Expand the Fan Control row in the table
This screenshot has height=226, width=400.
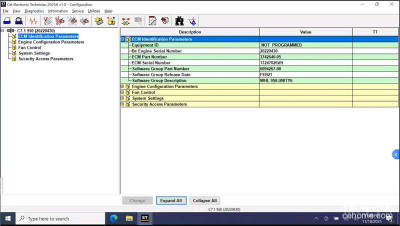[x=122, y=92]
